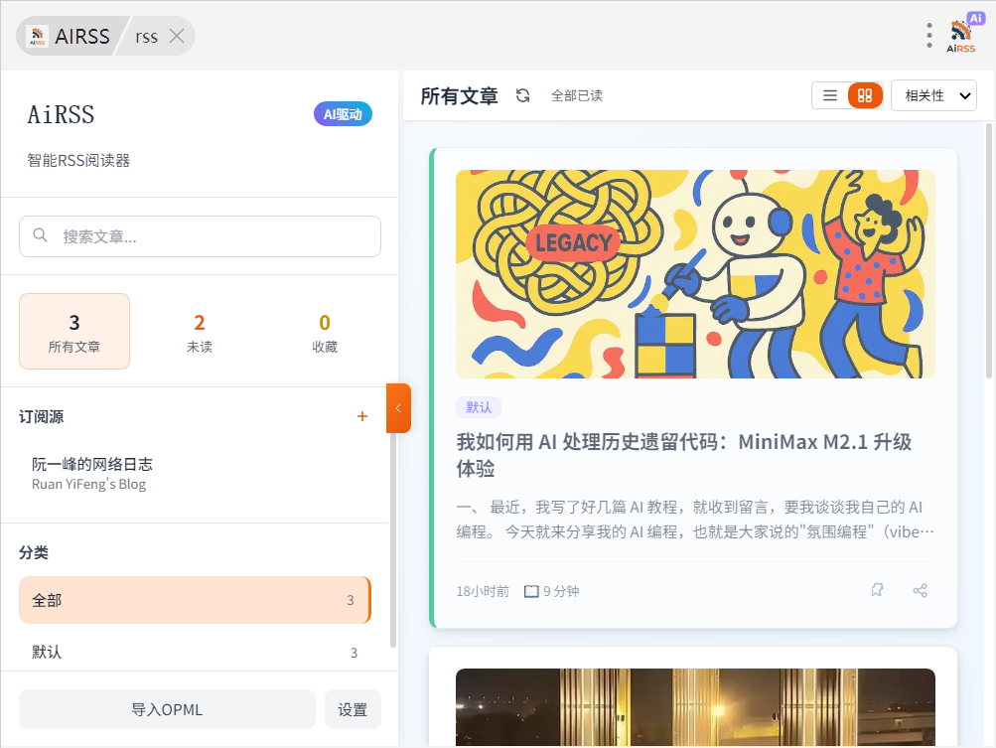Click the '18小时前' timestamp text
Screen dimensions: 996x748
pyautogui.click(x=483, y=592)
